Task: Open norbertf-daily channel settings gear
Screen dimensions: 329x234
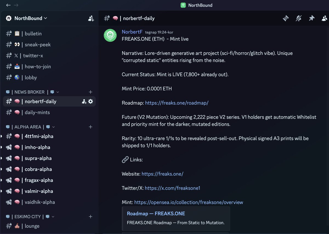Action: [91, 101]
